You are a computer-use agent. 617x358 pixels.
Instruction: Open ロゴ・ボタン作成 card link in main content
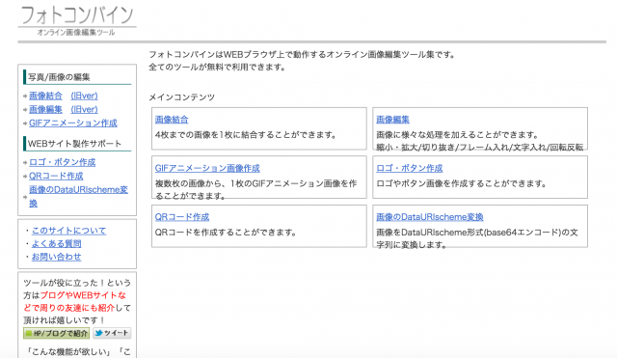(x=409, y=168)
